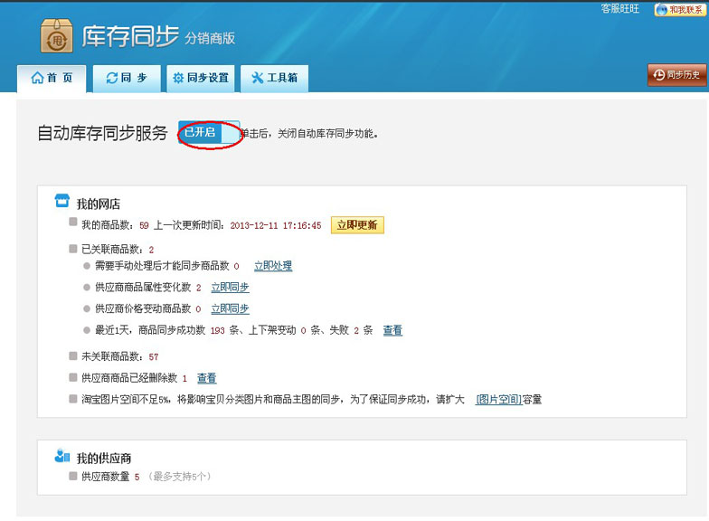Click 立即同步 next to 供应商商品属性变化数
Viewport: 709px width, 521px height.
click(230, 288)
